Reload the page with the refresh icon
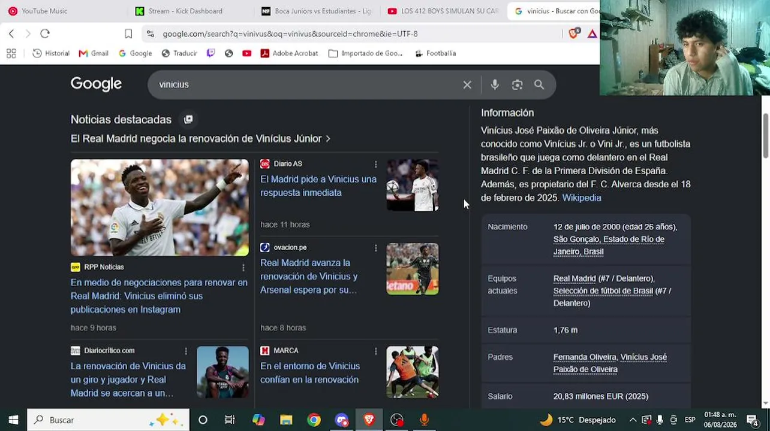 45,34
